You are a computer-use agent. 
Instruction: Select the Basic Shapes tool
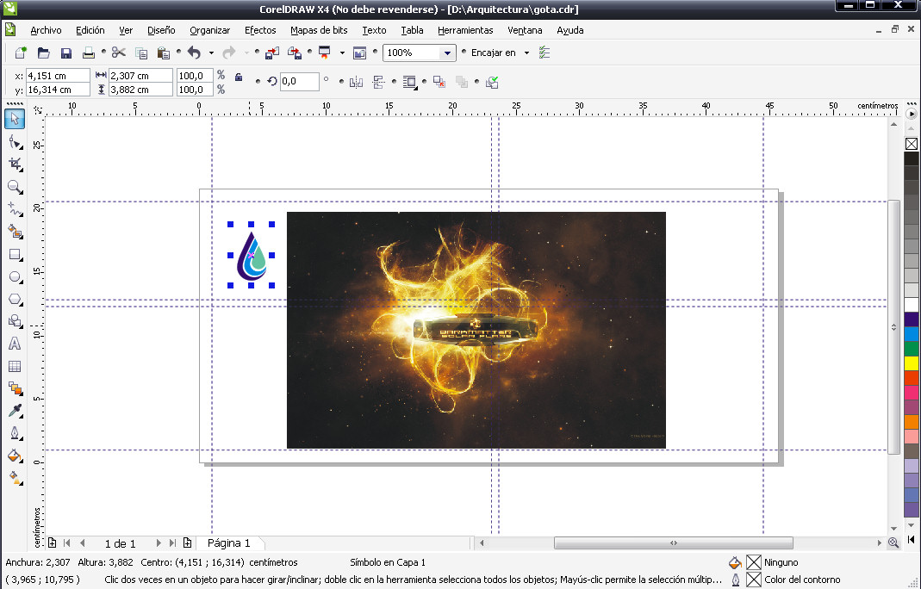tap(15, 321)
